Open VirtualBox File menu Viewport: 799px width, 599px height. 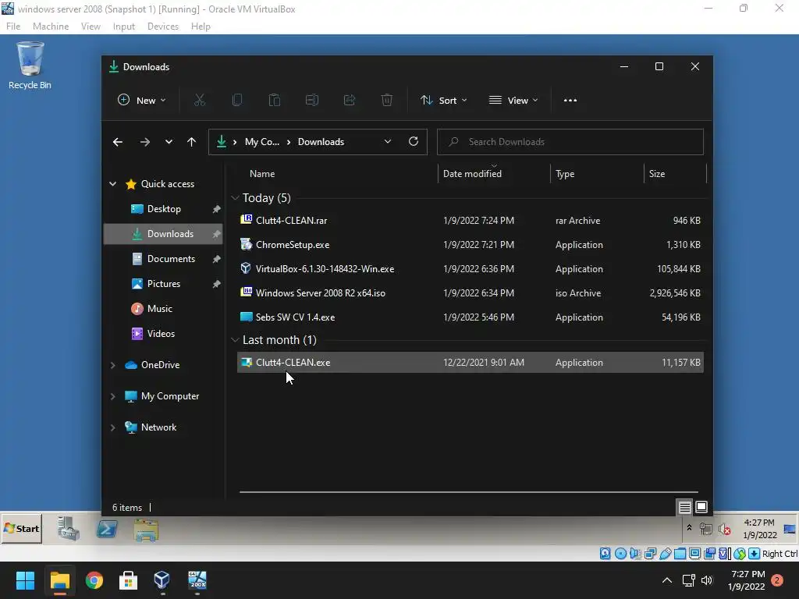tap(13, 27)
